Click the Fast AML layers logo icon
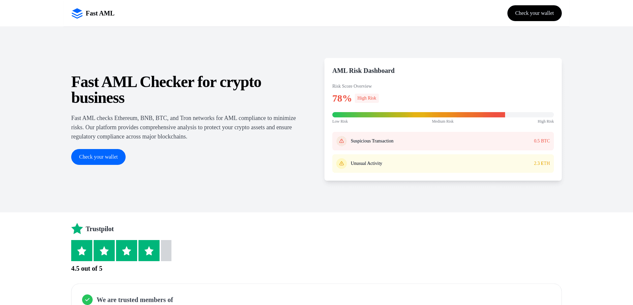This screenshot has height=305, width=633. 76,13
